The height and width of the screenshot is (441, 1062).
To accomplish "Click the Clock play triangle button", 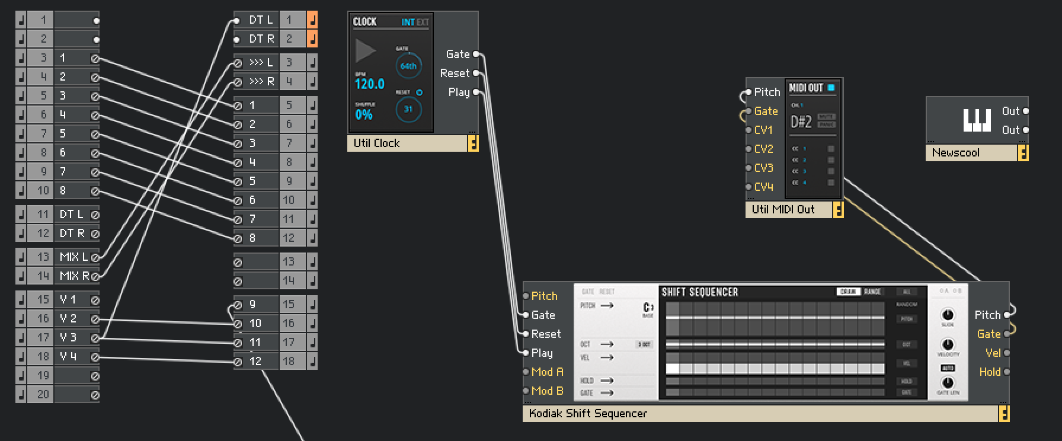I will pos(365,51).
